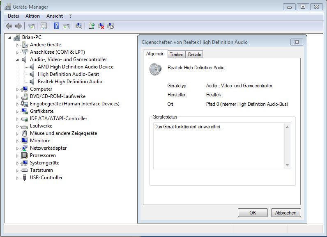327x237 pixels.
Task: Click the Mäuse und andere Zeigegeräte icon
Action: pos(25,133)
